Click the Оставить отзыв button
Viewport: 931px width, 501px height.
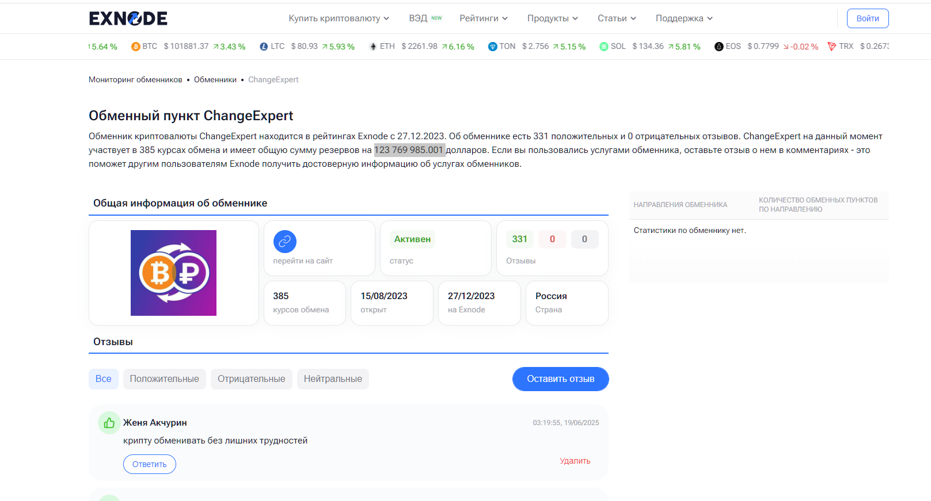point(560,379)
